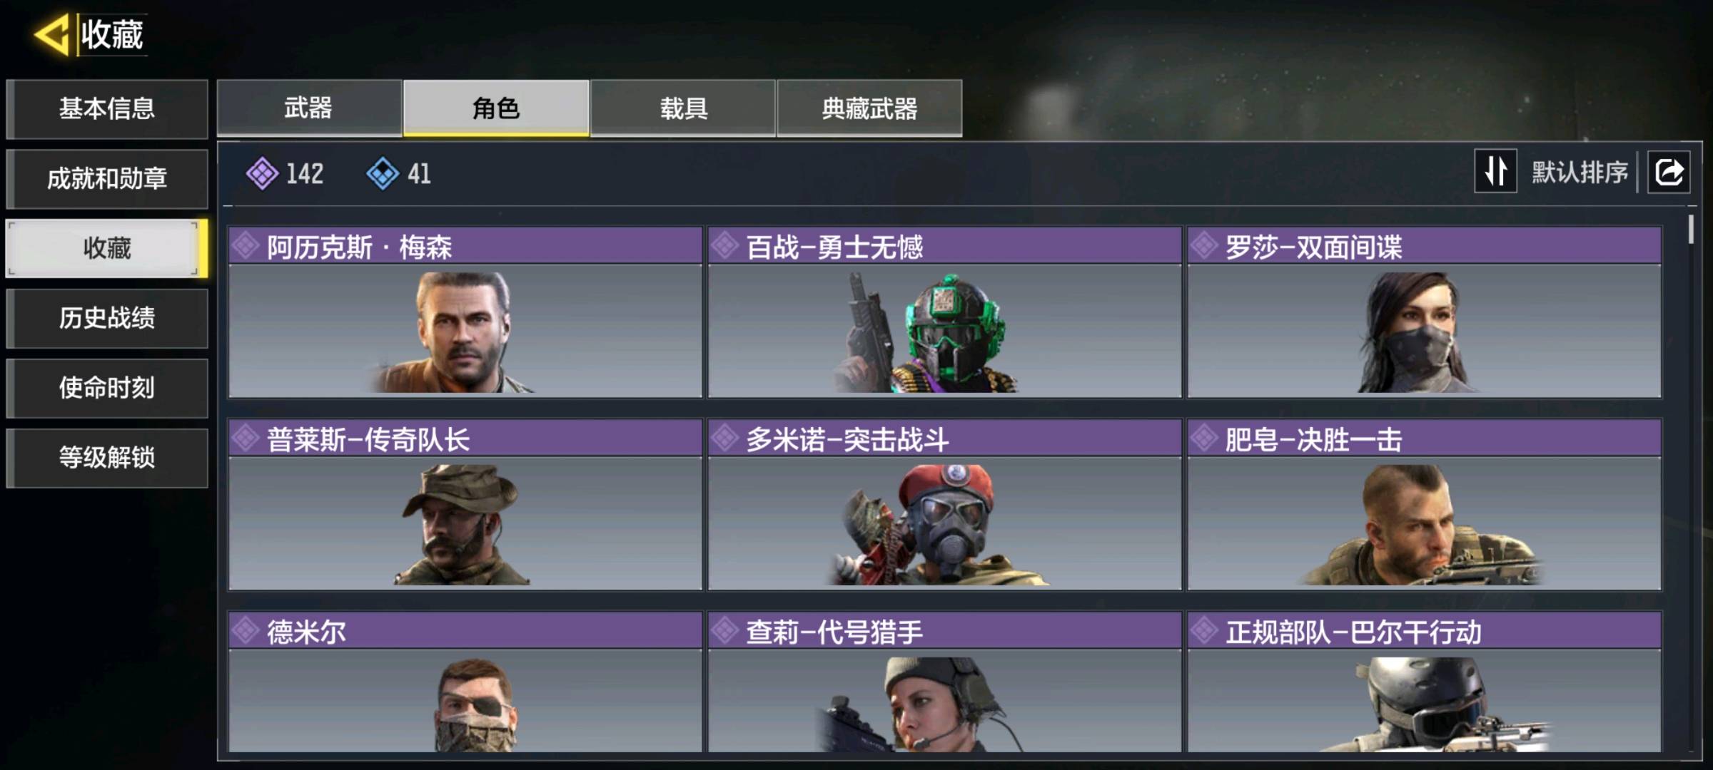Open the 默认排序 sort dropdown

pos(1580,172)
